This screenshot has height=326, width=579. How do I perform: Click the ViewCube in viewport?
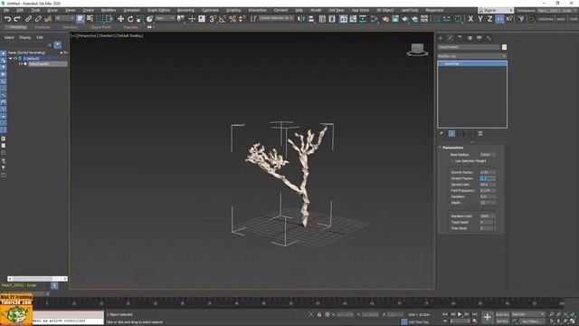point(417,50)
